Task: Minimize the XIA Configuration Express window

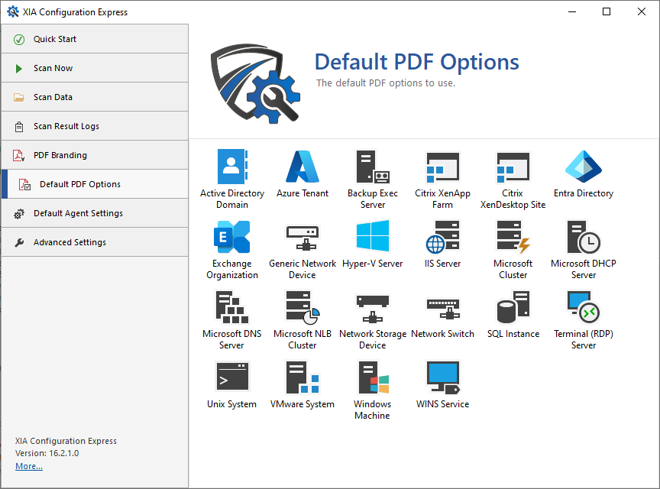Action: pos(572,11)
